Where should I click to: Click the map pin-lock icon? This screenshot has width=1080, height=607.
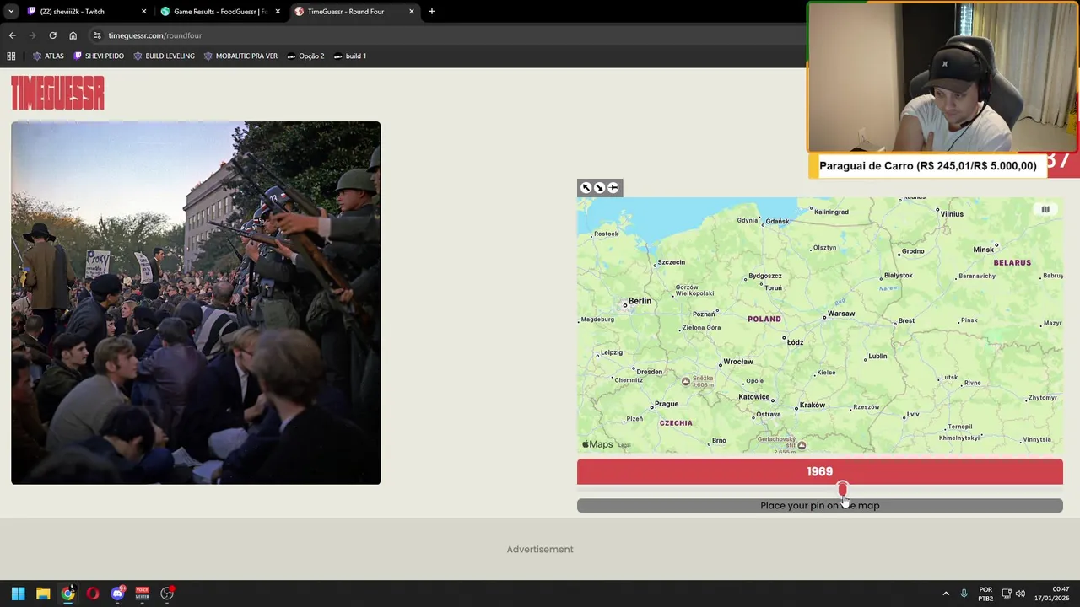pos(613,187)
